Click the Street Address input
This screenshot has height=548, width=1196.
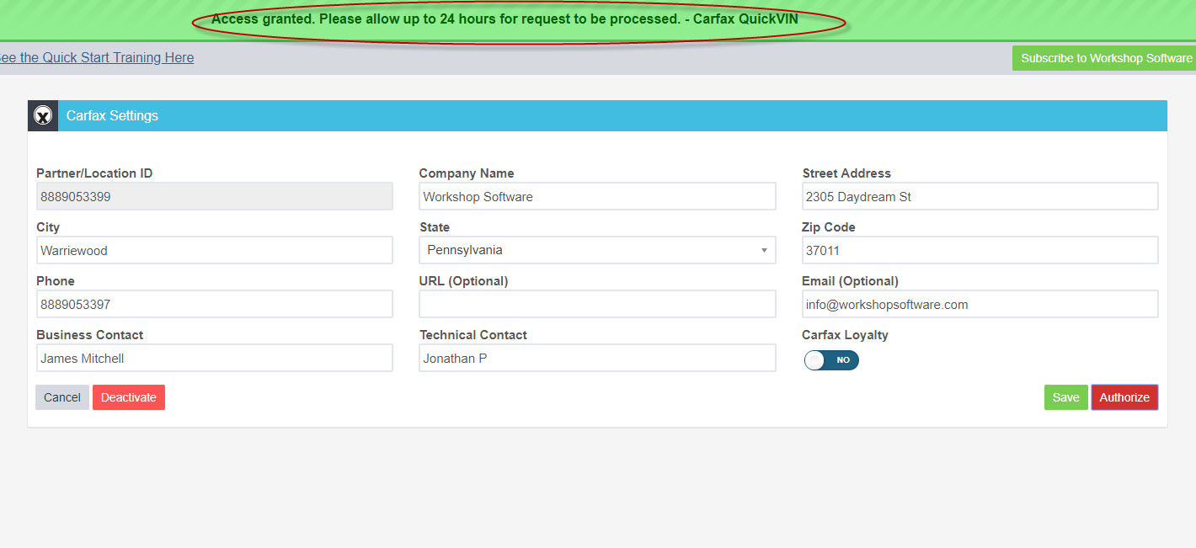980,196
